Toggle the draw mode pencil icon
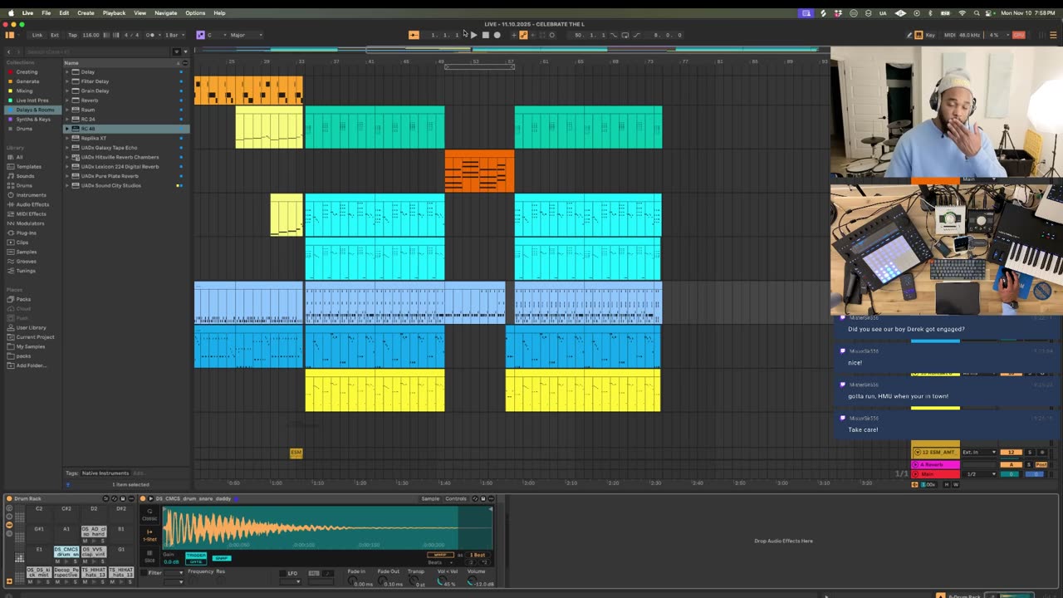Image resolution: width=1063 pixels, height=598 pixels. tap(909, 35)
